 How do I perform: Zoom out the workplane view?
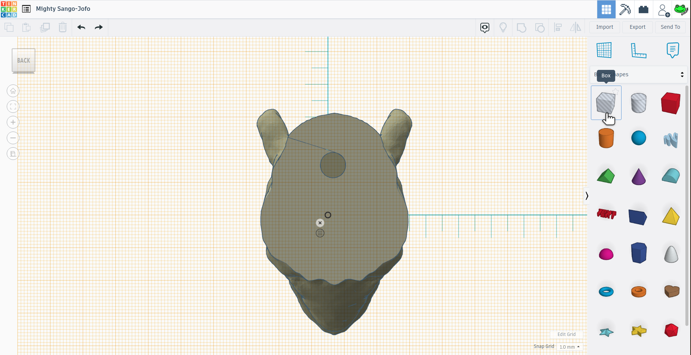(x=13, y=138)
